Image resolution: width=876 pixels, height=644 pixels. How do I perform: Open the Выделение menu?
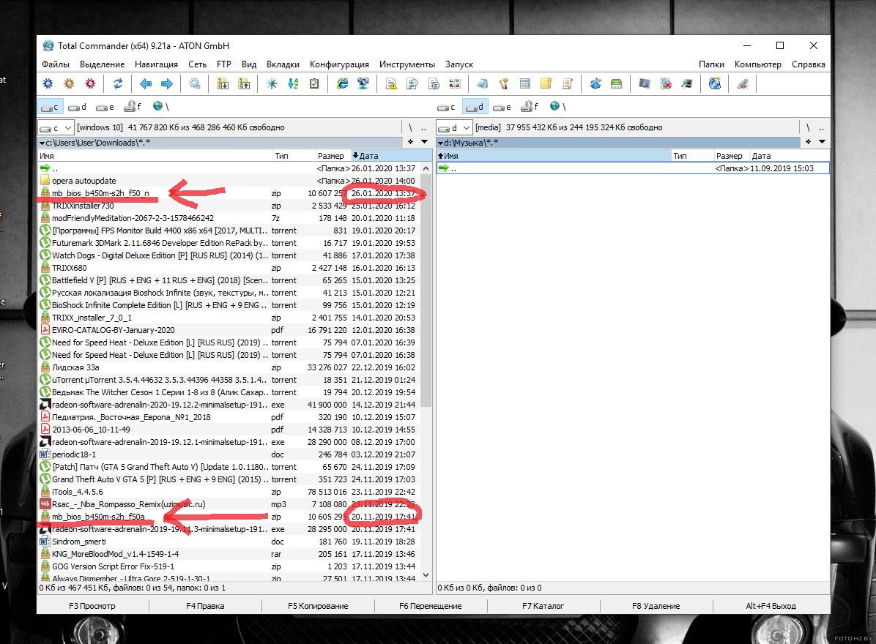coord(103,64)
